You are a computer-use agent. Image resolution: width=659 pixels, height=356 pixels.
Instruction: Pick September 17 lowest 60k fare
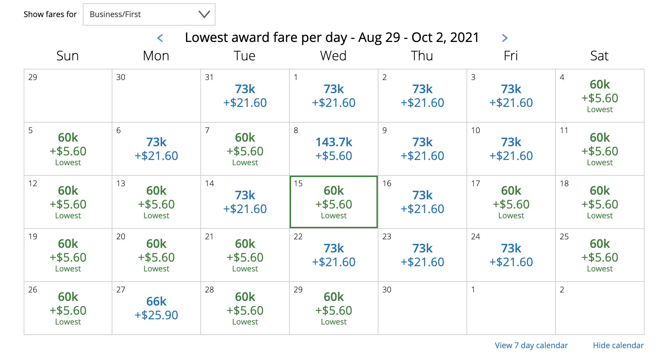511,202
